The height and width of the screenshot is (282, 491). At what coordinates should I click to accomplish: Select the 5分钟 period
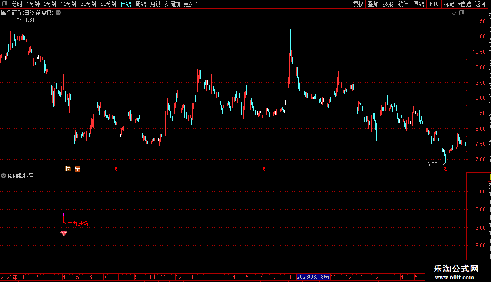[x=50, y=4]
